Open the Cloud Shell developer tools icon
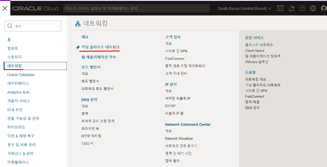The height and width of the screenshot is (167, 327). (x=280, y=8)
